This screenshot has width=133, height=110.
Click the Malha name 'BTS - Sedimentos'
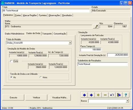pos(49,27)
